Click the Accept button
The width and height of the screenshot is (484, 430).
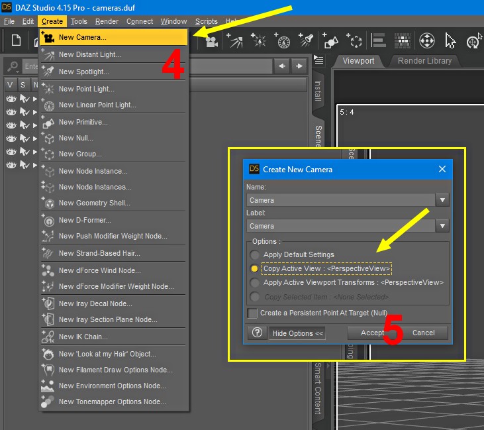click(372, 333)
